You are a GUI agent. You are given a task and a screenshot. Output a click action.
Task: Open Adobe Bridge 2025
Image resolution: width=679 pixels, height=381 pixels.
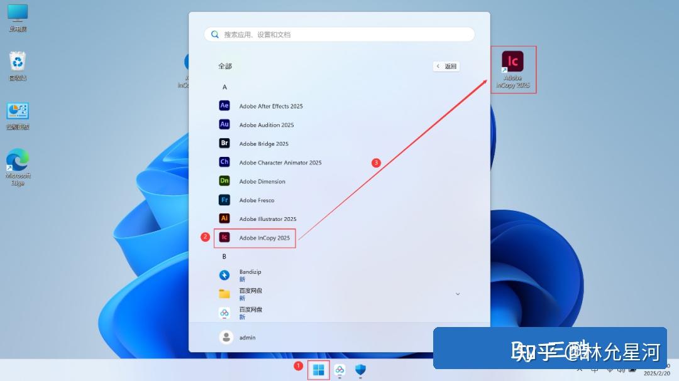[263, 143]
